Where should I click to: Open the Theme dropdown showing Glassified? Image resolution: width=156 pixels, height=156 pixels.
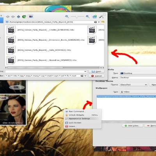134,85
